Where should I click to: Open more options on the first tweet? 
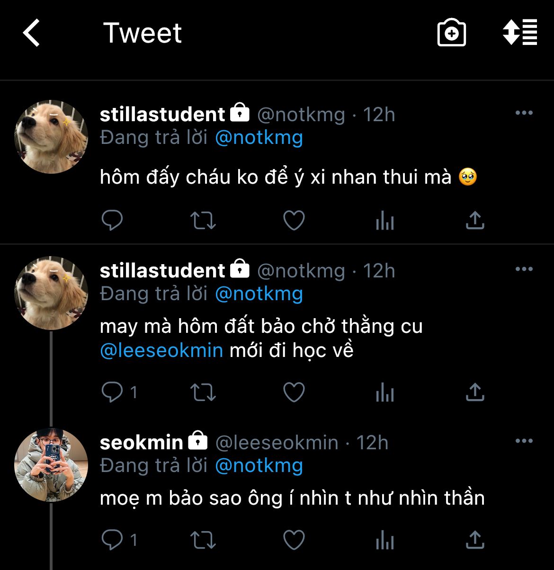[524, 113]
